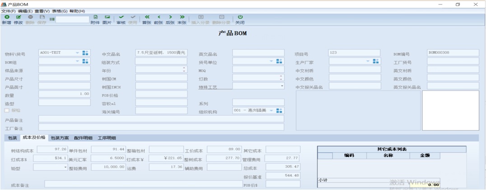
Task: Open lookup icon next to 货号单位 field
Action: coord(279,61)
